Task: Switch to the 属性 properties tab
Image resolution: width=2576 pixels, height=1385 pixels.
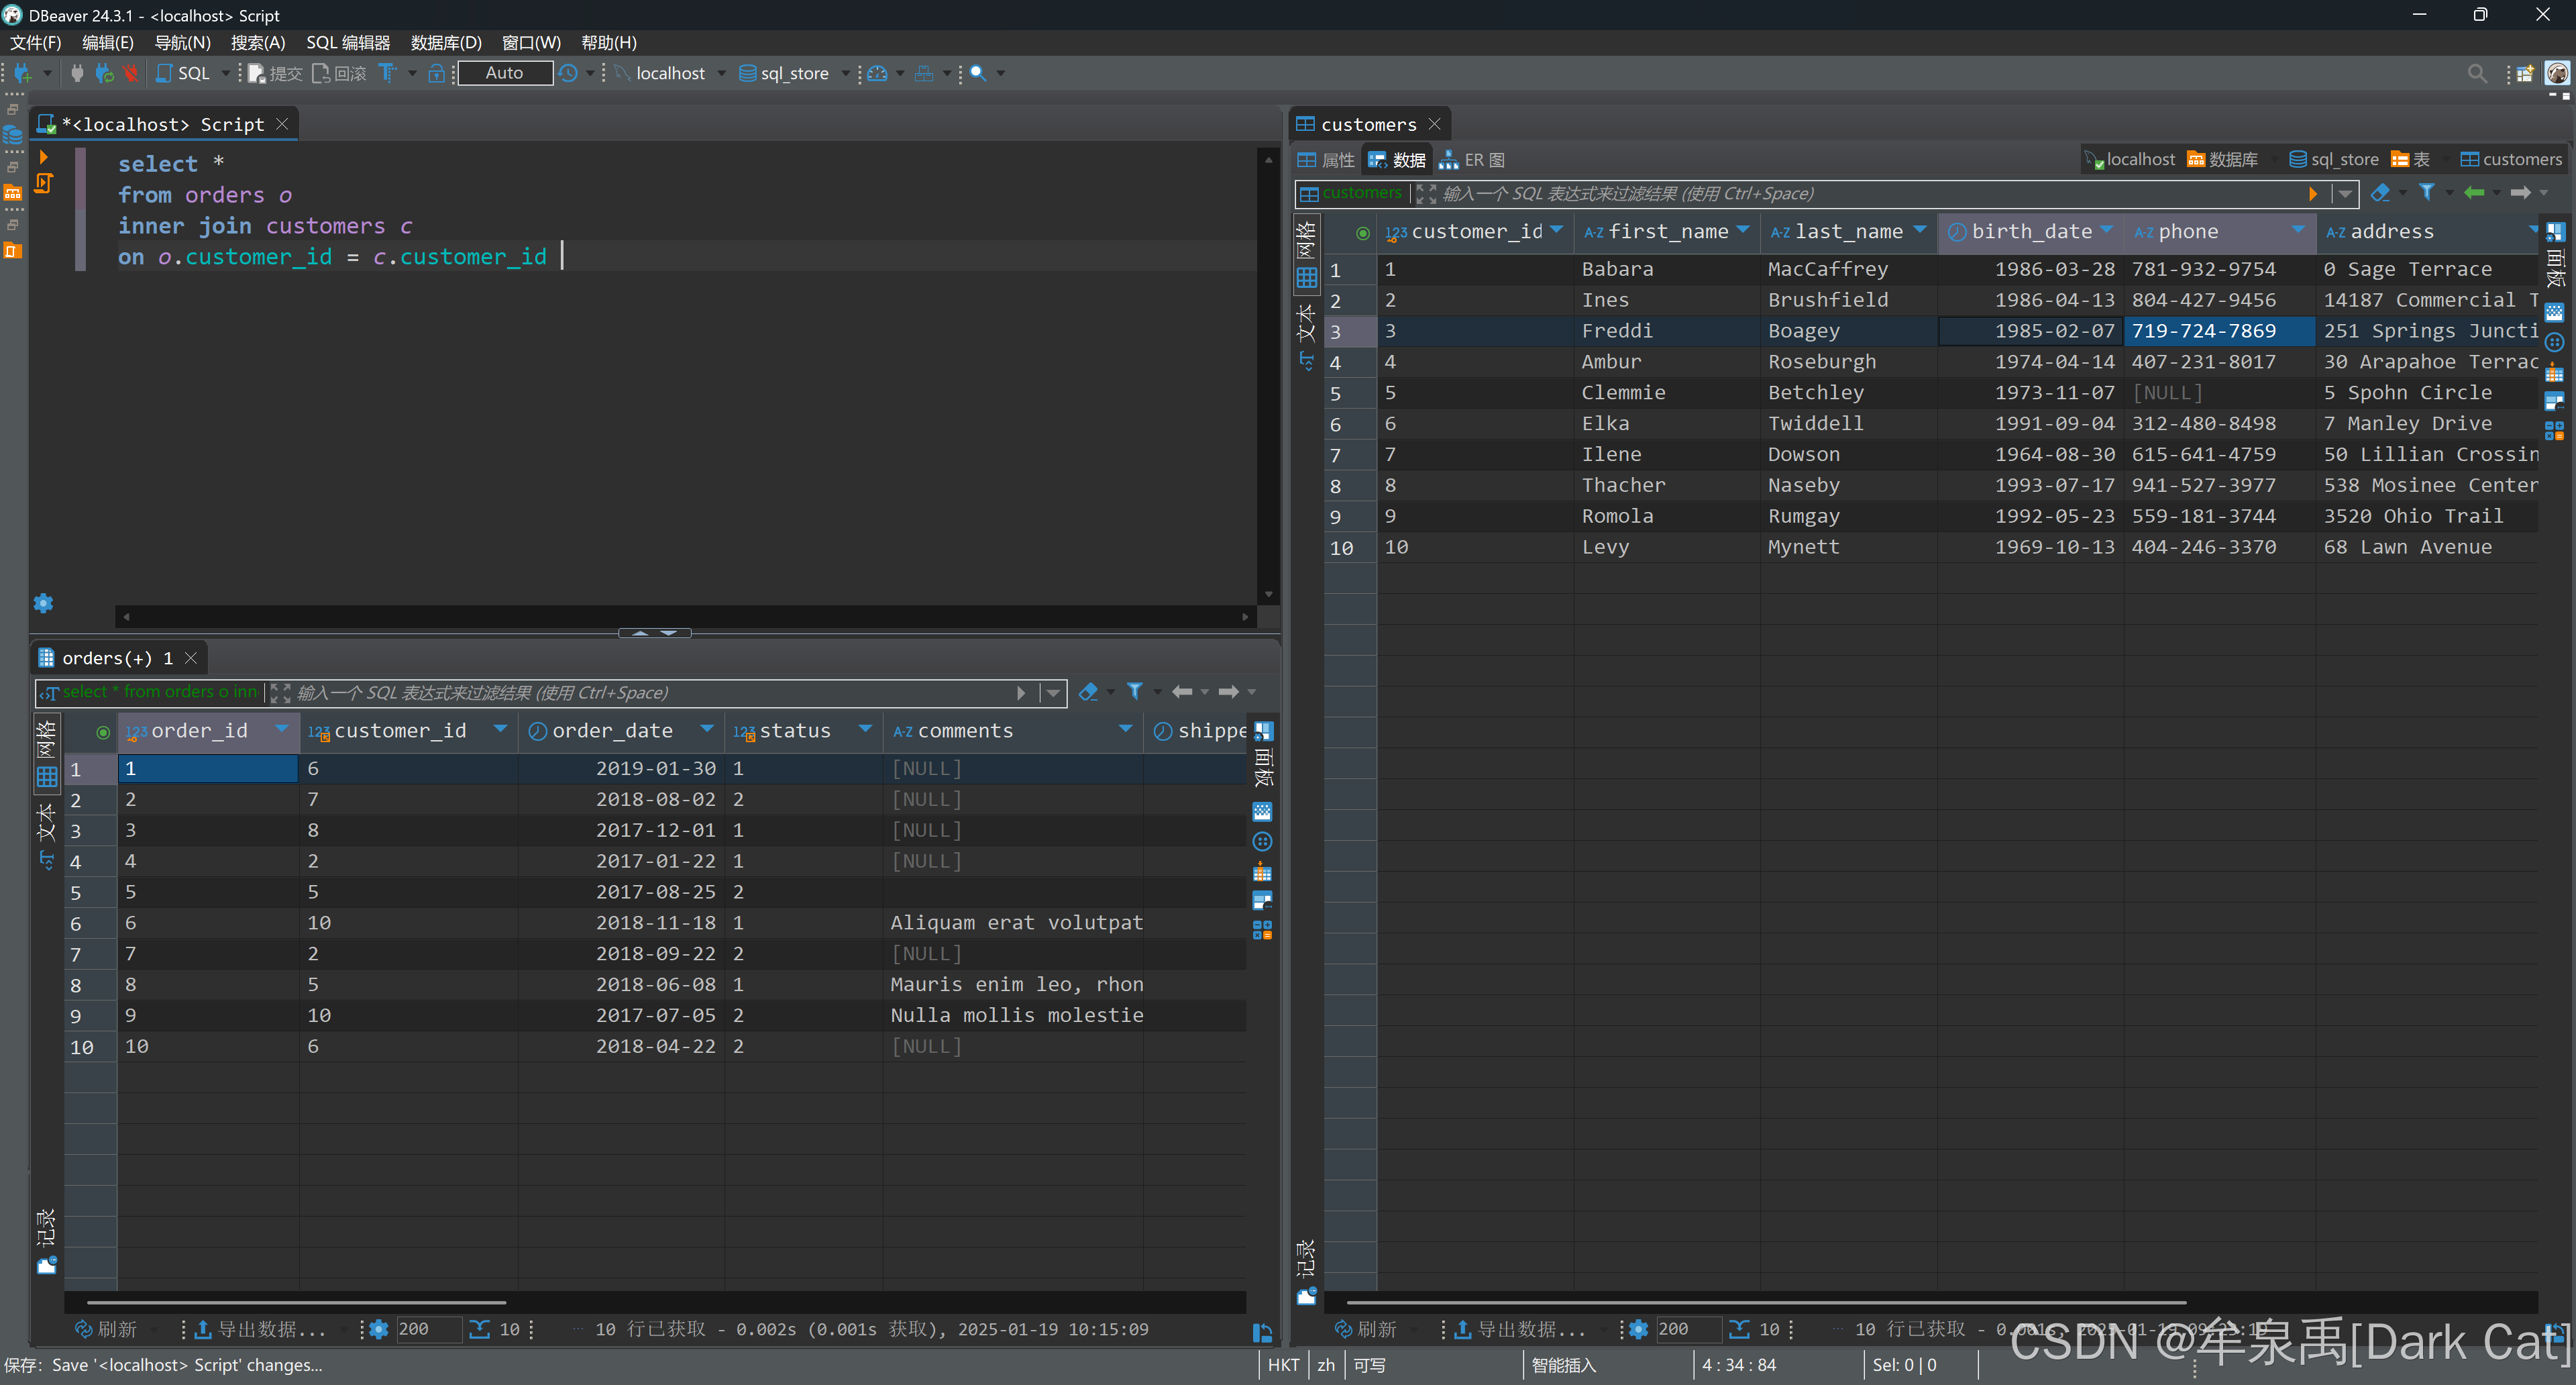Action: (x=1326, y=160)
